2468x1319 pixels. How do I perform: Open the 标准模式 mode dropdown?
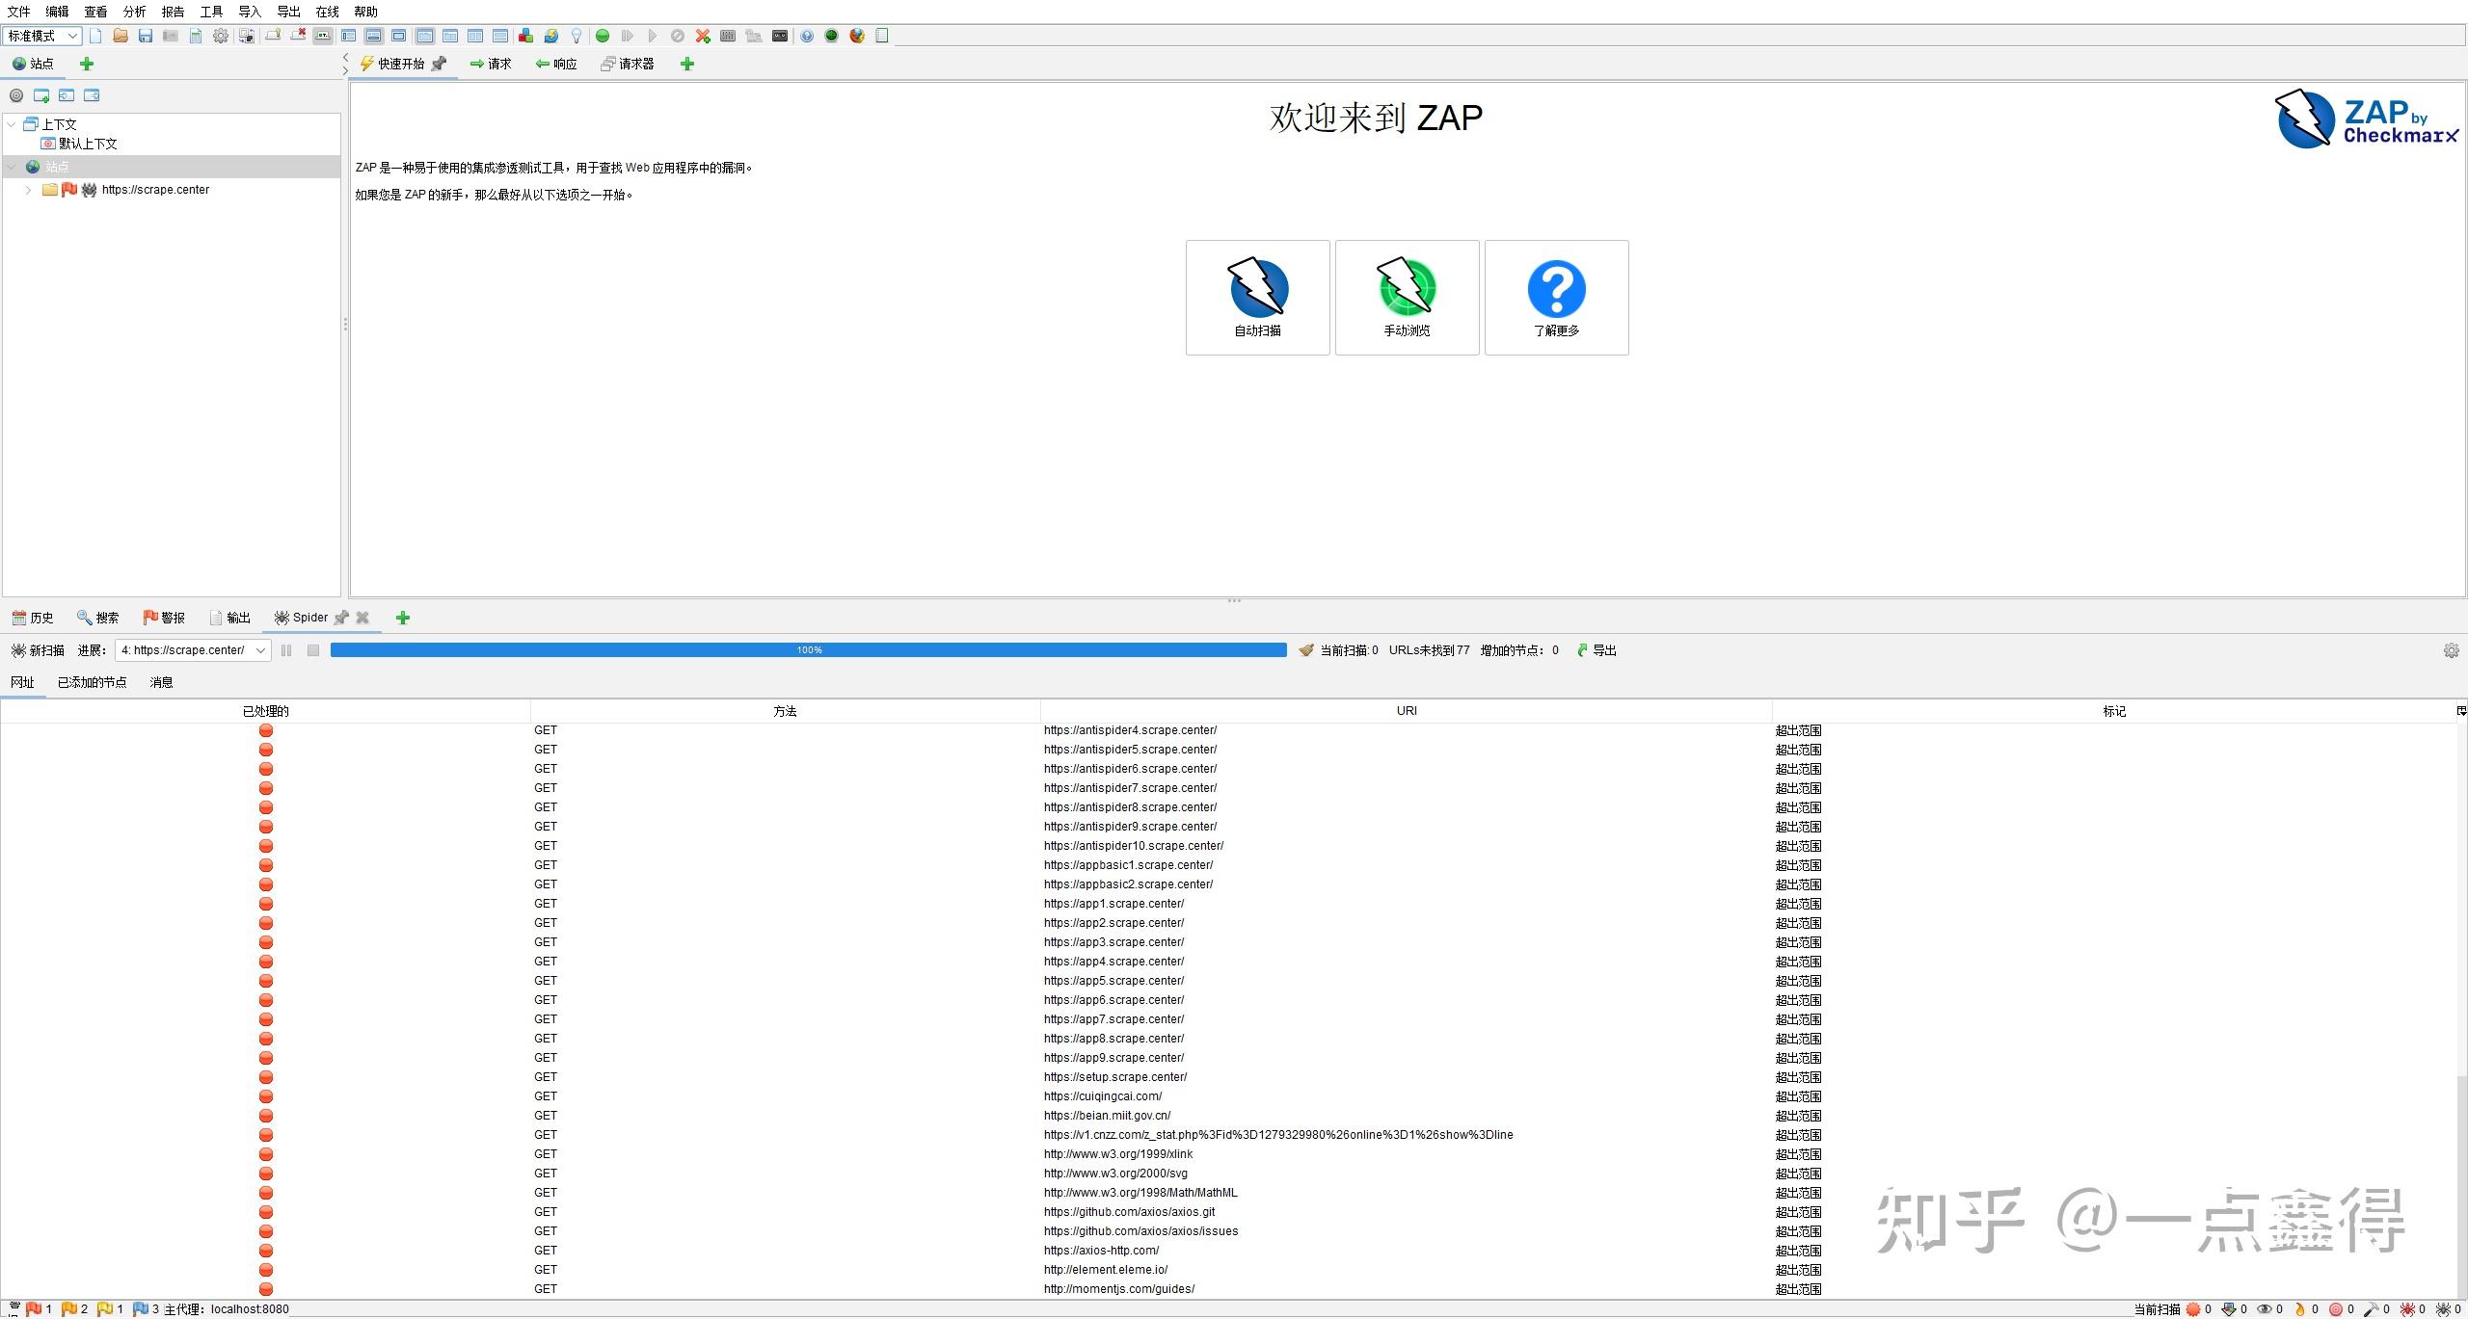click(42, 36)
